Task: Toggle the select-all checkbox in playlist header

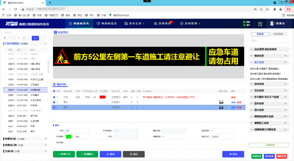Action: pyautogui.click(x=54, y=91)
